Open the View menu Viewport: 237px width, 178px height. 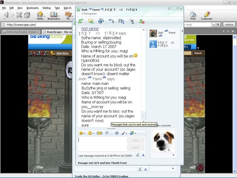pos(20,8)
